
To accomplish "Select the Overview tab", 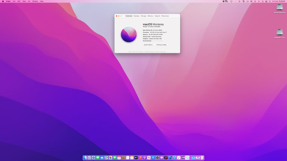I will [129, 16].
